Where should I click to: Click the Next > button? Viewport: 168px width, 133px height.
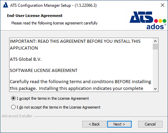(x=119, y=124)
